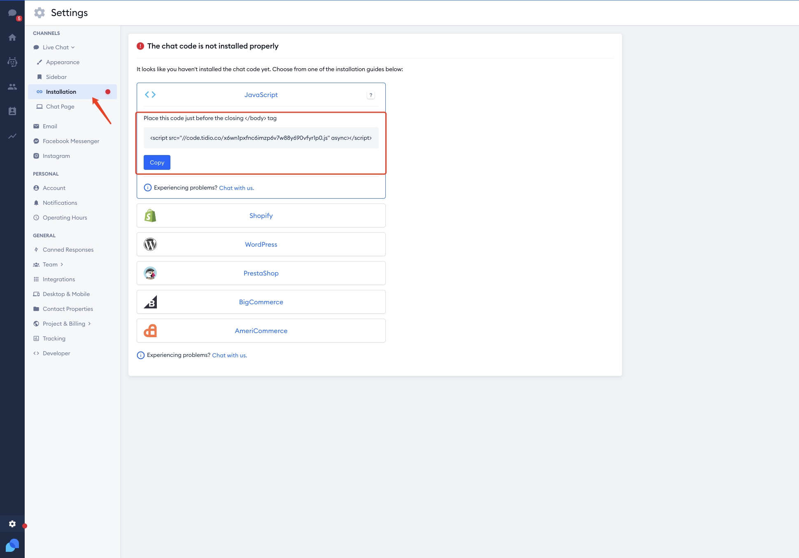Viewport: 799px width, 558px height.
Task: Expand the WordPress installation guide
Action: tap(261, 244)
